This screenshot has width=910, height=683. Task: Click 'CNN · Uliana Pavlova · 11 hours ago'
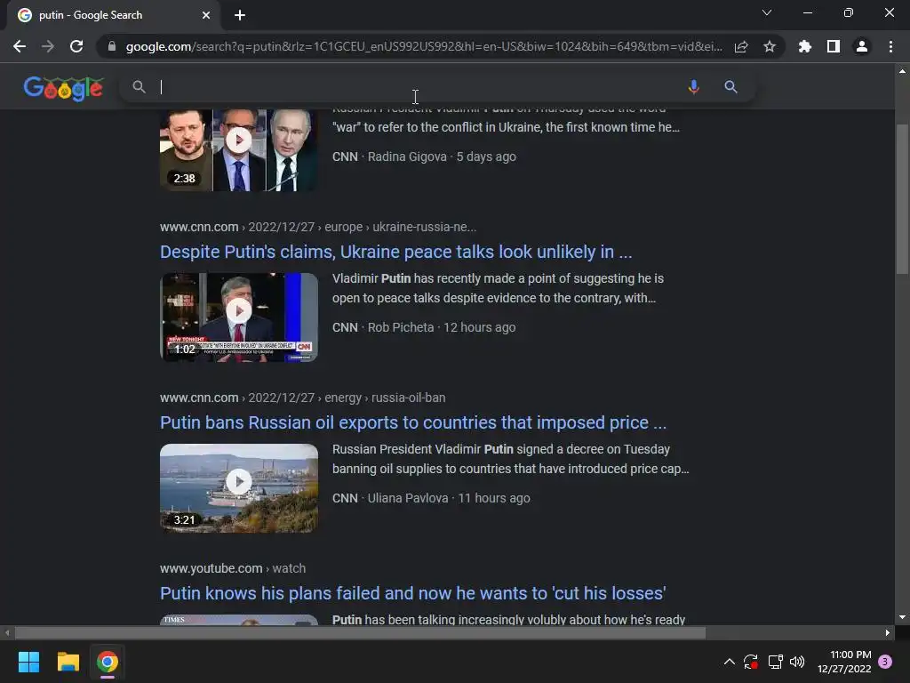[431, 498]
